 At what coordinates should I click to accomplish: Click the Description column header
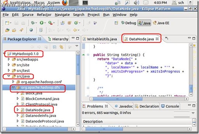pos(93,122)
